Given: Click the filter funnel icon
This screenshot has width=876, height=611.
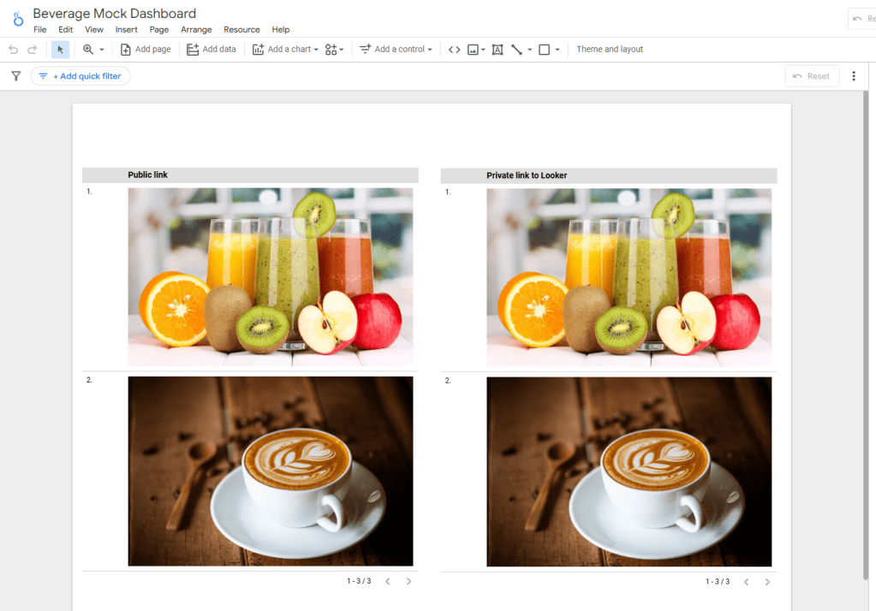Looking at the screenshot, I should pos(15,76).
